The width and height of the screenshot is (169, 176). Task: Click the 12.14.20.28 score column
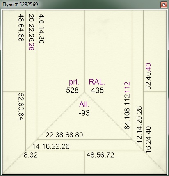[x=139, y=125]
